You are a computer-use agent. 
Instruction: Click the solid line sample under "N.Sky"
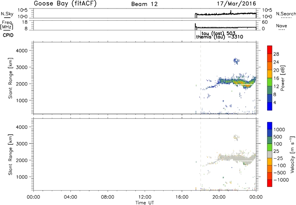tap(7, 18)
